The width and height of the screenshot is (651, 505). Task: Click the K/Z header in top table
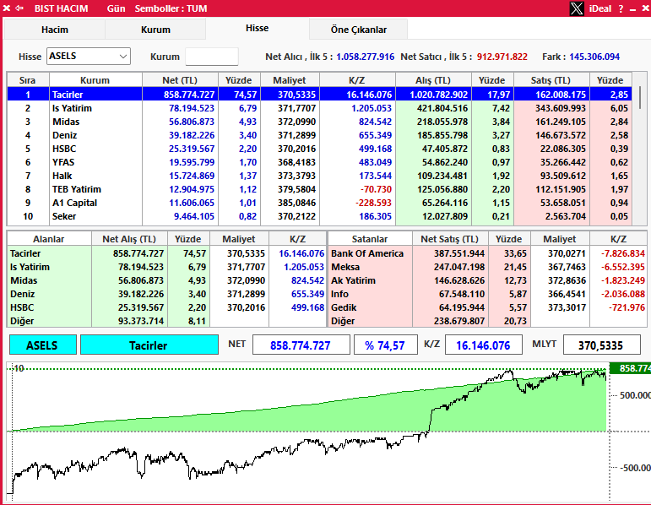[x=356, y=80]
